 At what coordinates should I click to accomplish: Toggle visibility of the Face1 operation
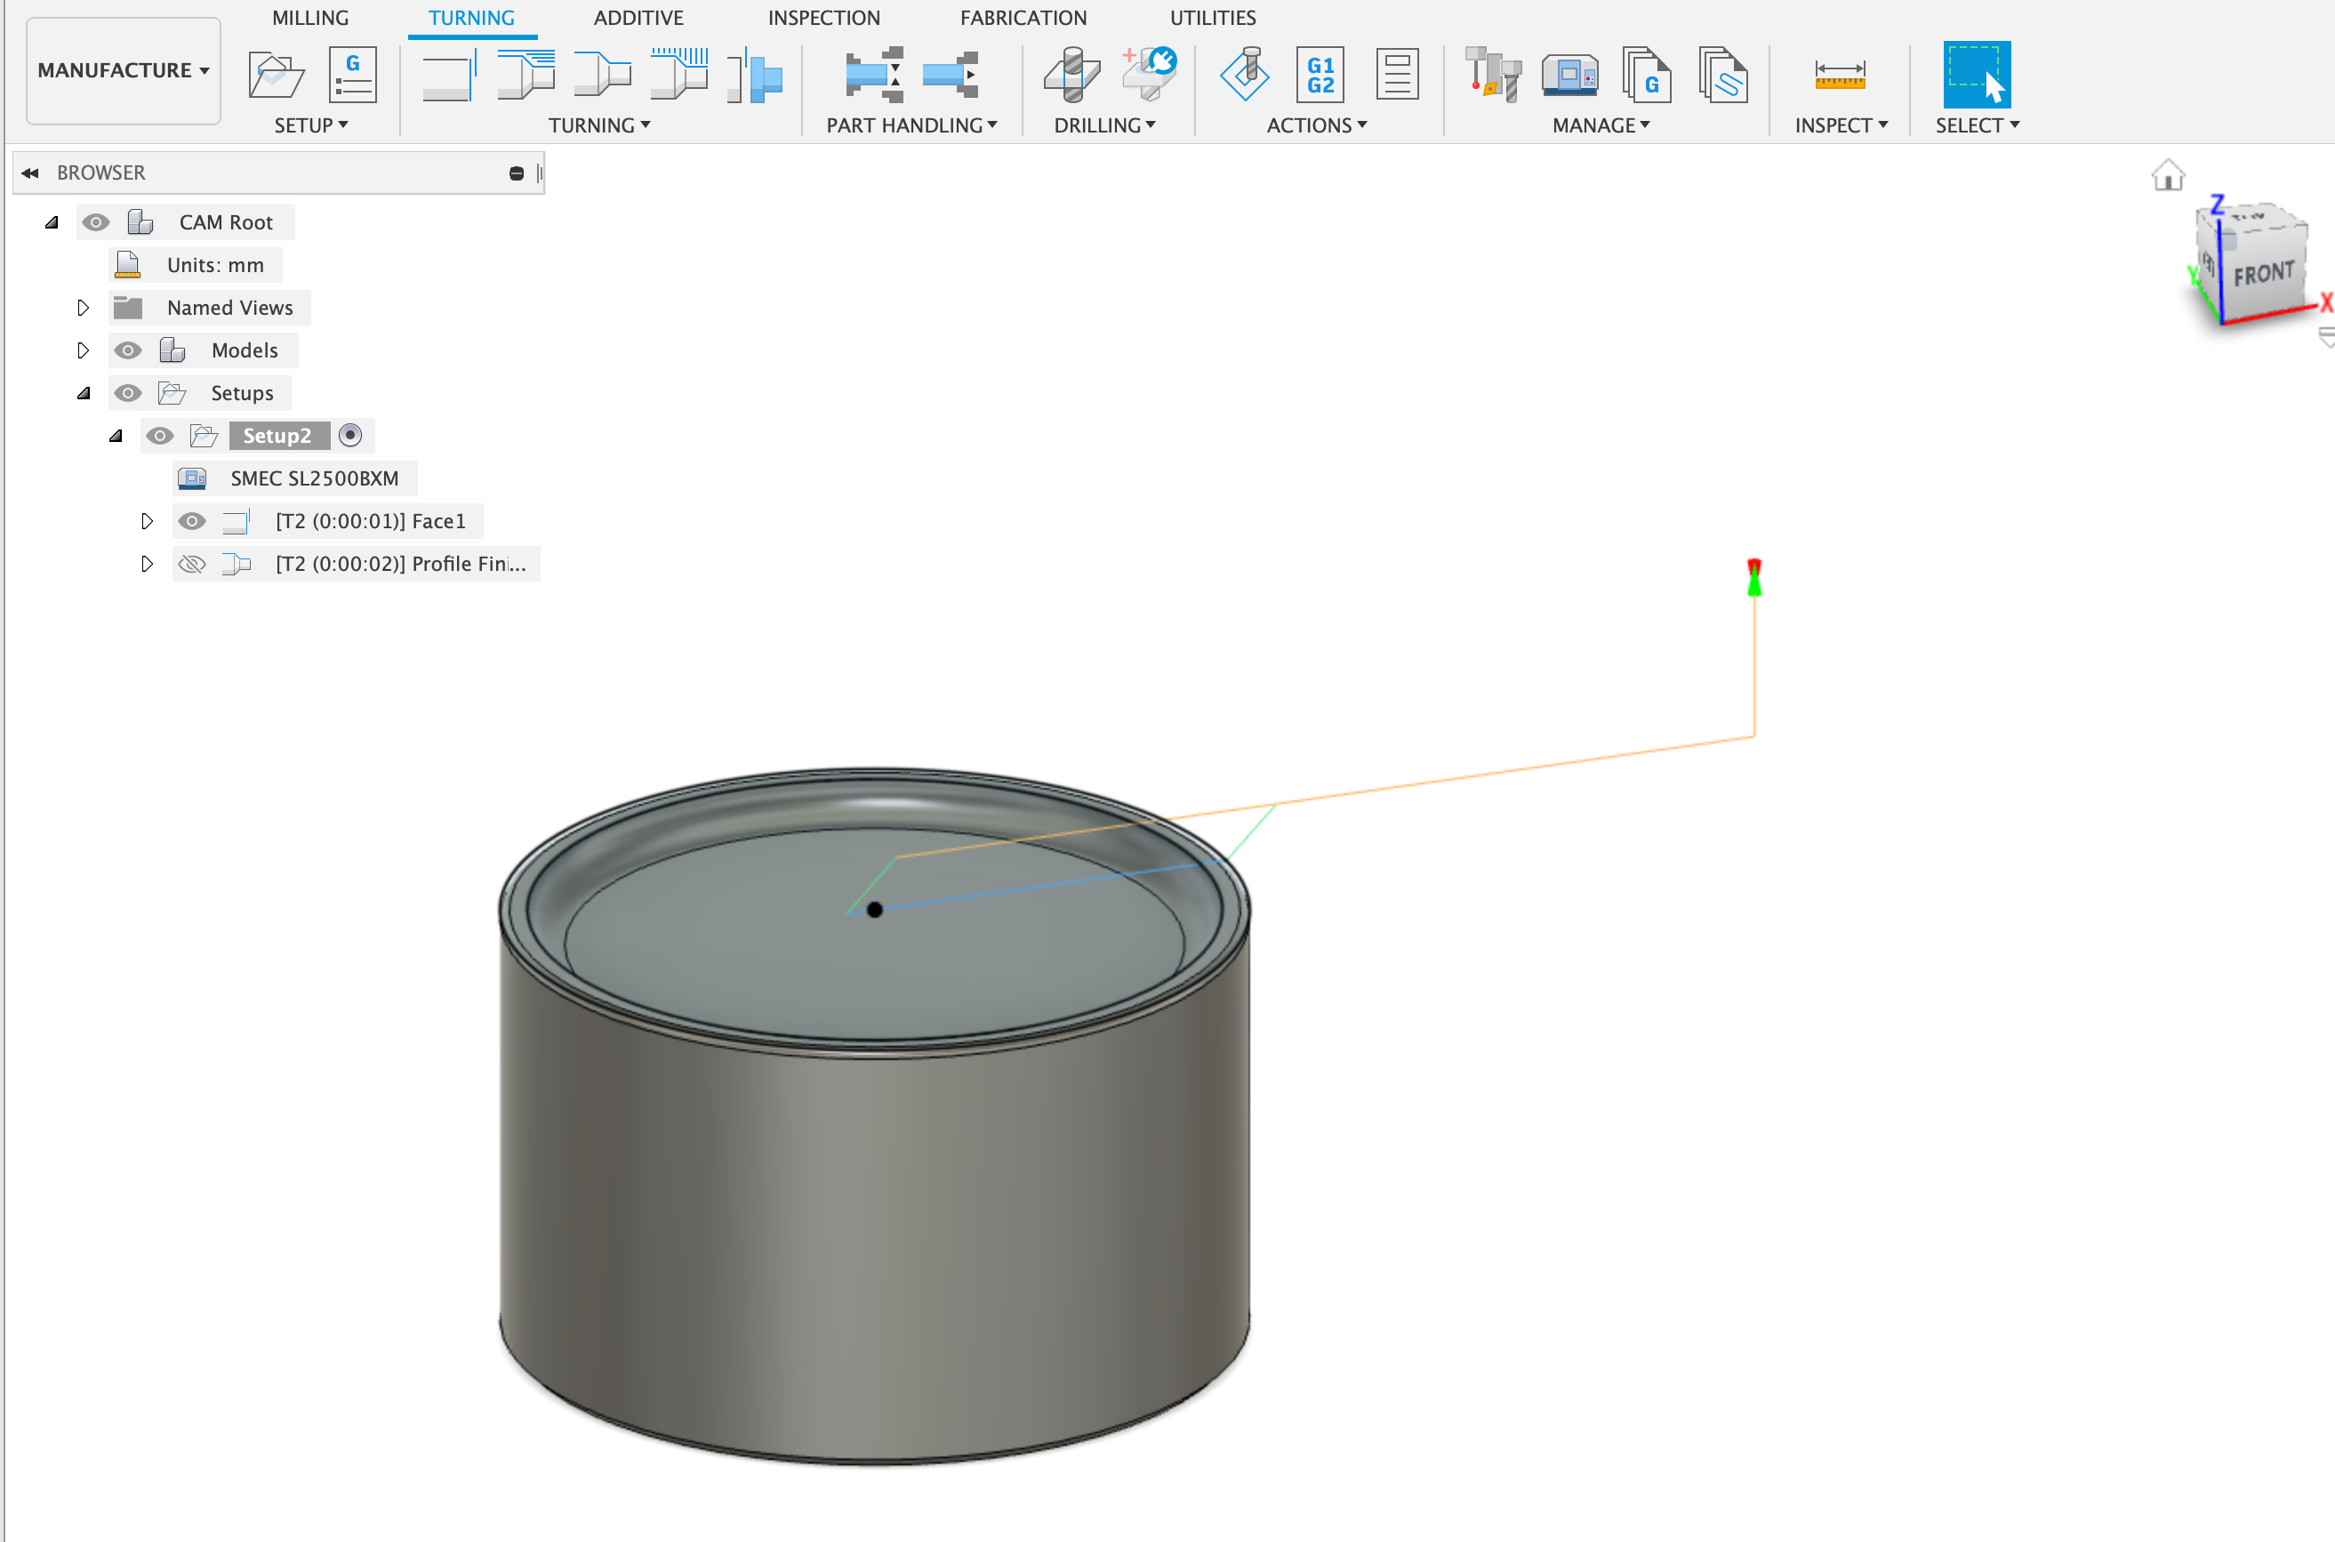[192, 521]
